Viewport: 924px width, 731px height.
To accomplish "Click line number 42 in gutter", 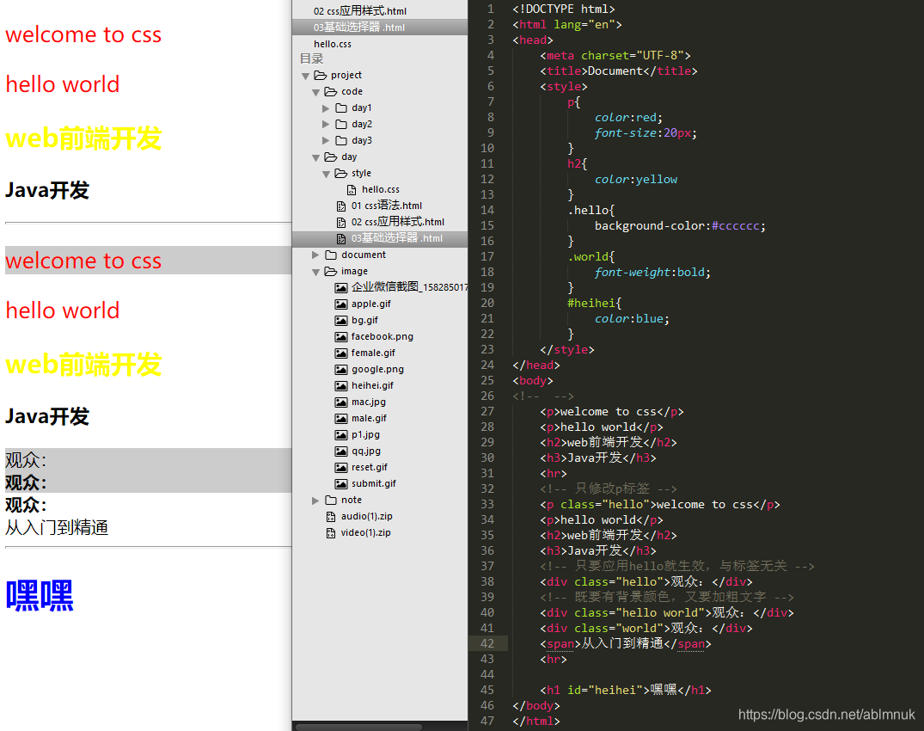I will click(x=487, y=644).
